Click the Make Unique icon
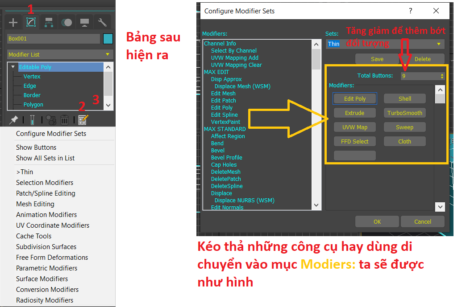 50,119
